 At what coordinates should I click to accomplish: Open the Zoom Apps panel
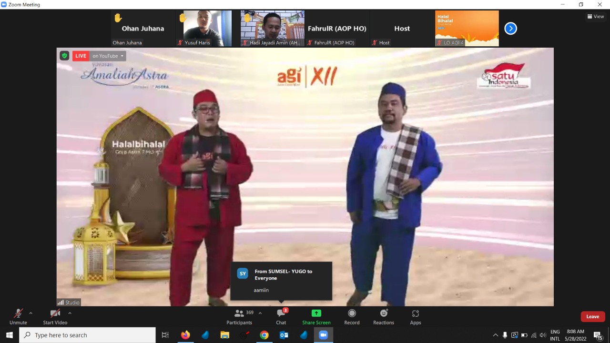pyautogui.click(x=416, y=316)
